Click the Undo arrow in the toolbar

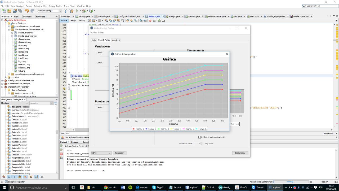(x=27, y=11)
